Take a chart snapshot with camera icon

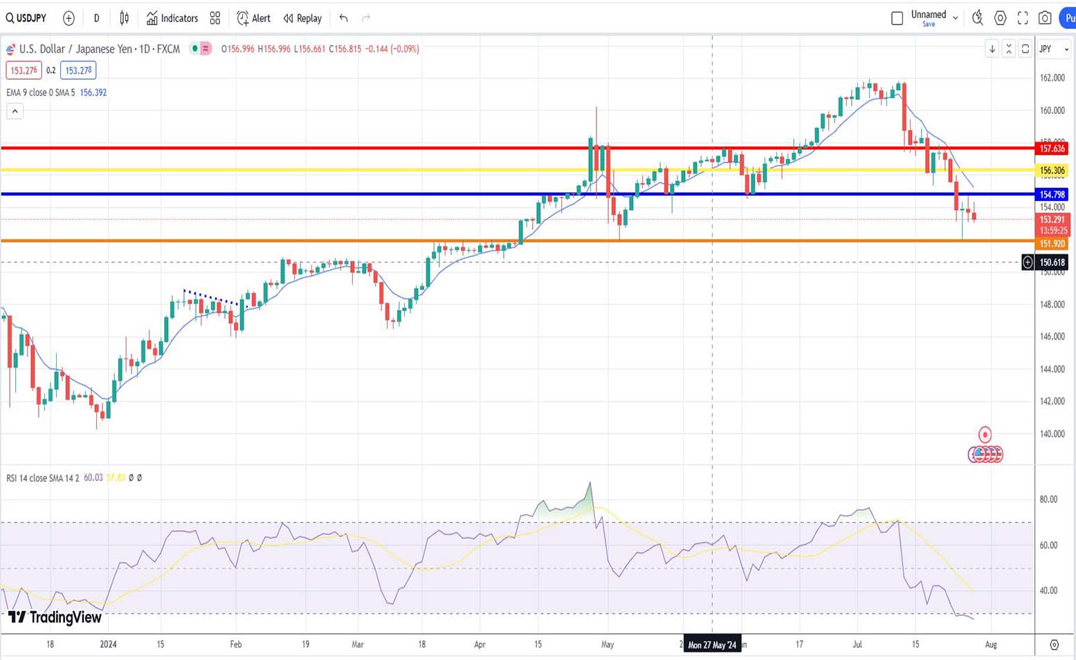point(1045,19)
